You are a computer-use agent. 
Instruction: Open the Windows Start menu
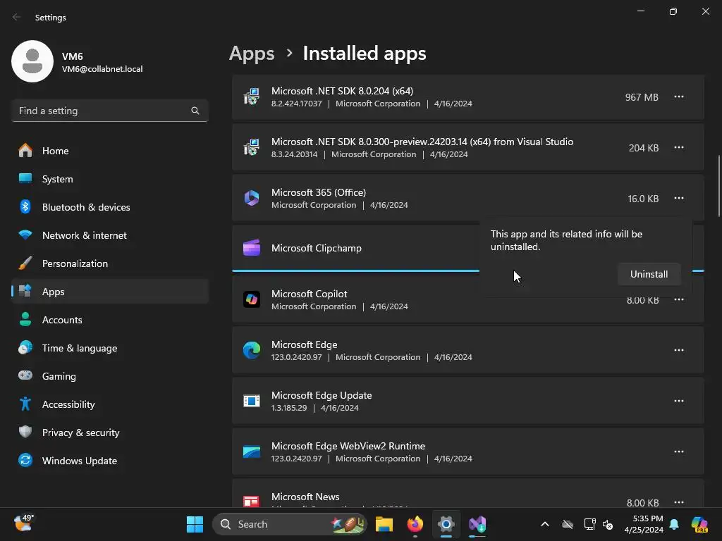[x=195, y=524]
